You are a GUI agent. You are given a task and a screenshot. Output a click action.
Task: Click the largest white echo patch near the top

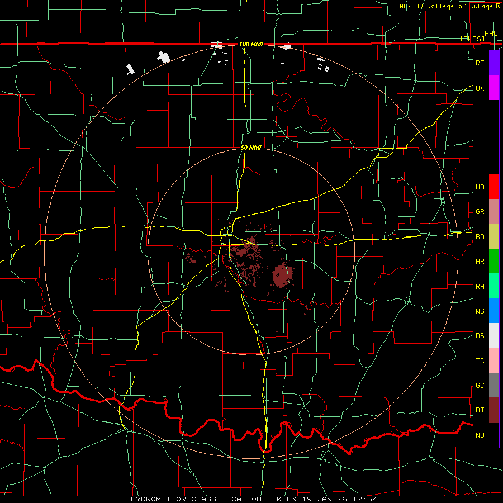pyautogui.click(x=163, y=57)
